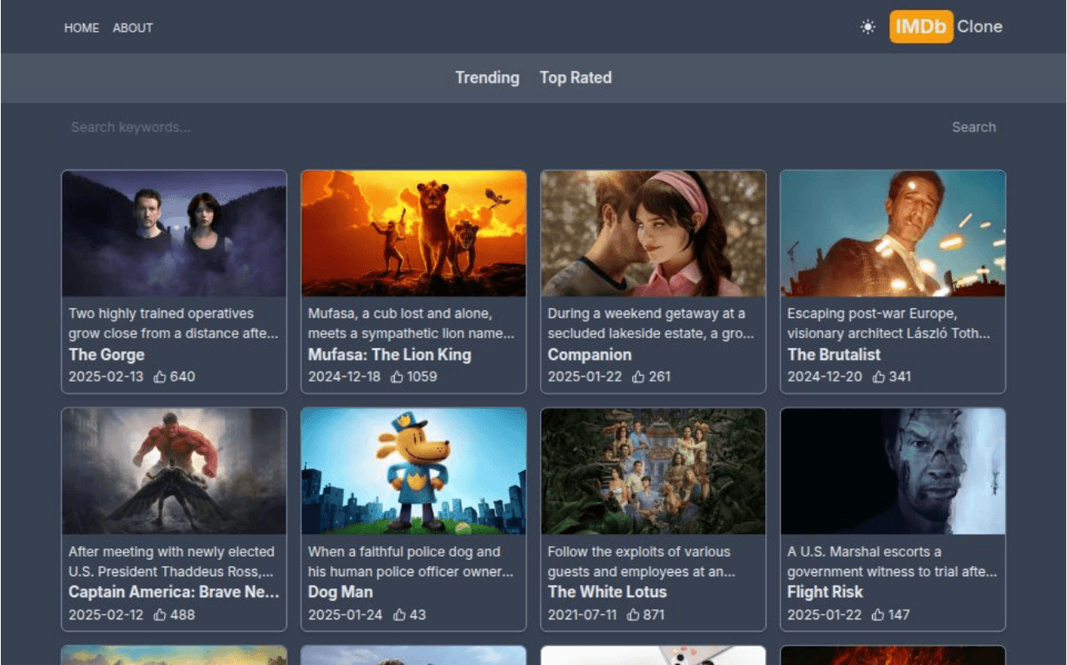
Task: Click the description starting 'Escaping post-war Europe'
Action: tap(889, 324)
